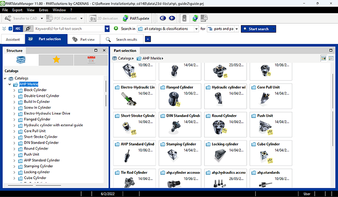Image resolution: width=338 pixels, height=197 pixels.
Task: Open the PDF Datasheet dropdown arrow
Action: [x=81, y=18]
